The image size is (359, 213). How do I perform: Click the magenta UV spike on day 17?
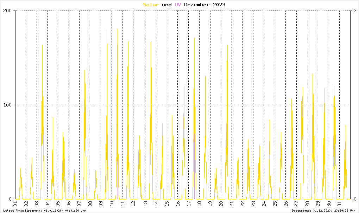[194, 169]
